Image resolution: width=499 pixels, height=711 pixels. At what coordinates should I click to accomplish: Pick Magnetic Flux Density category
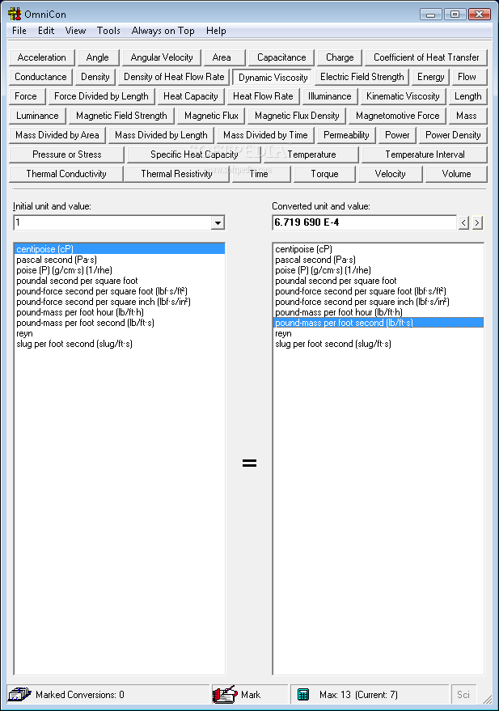point(297,116)
